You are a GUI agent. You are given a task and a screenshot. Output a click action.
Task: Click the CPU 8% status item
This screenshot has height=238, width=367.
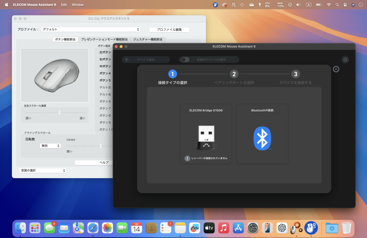pos(267,5)
